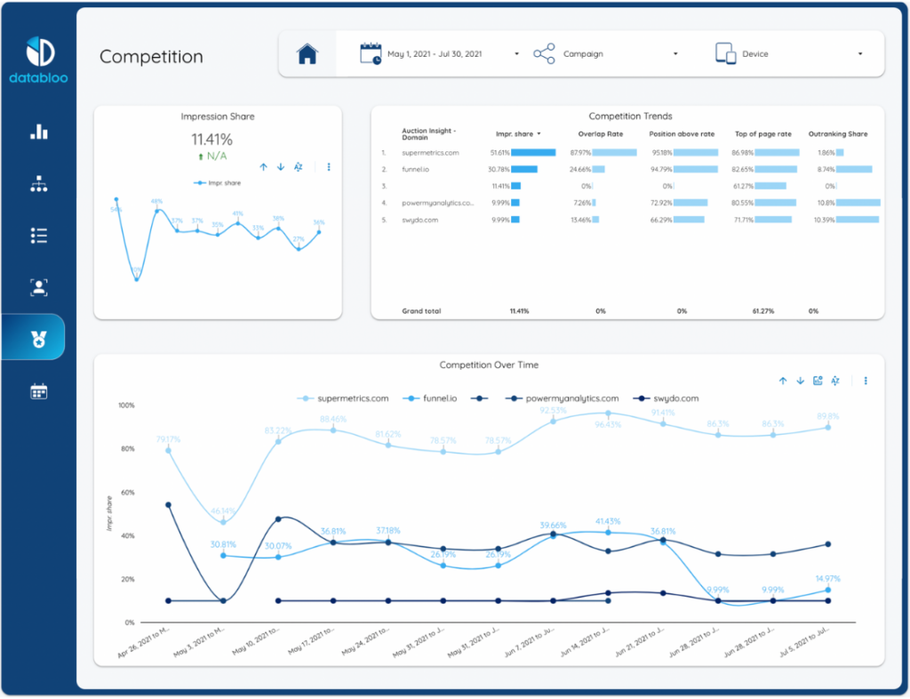The width and height of the screenshot is (910, 699).
Task: Click the home icon in the top filter bar
Action: coord(307,54)
